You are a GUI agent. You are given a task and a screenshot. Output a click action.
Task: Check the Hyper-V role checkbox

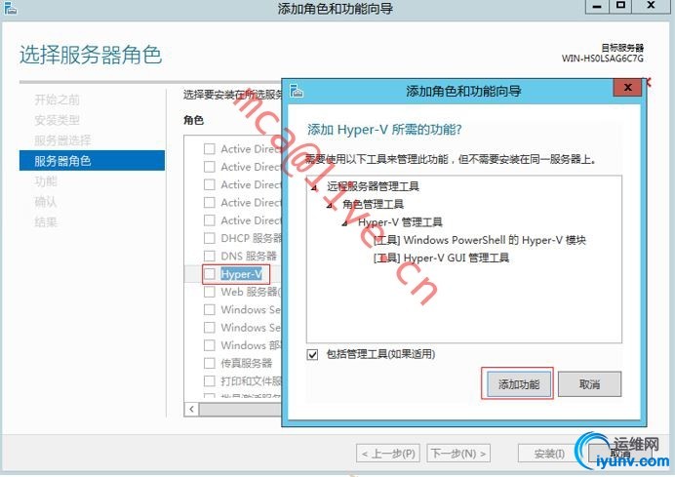tap(209, 274)
